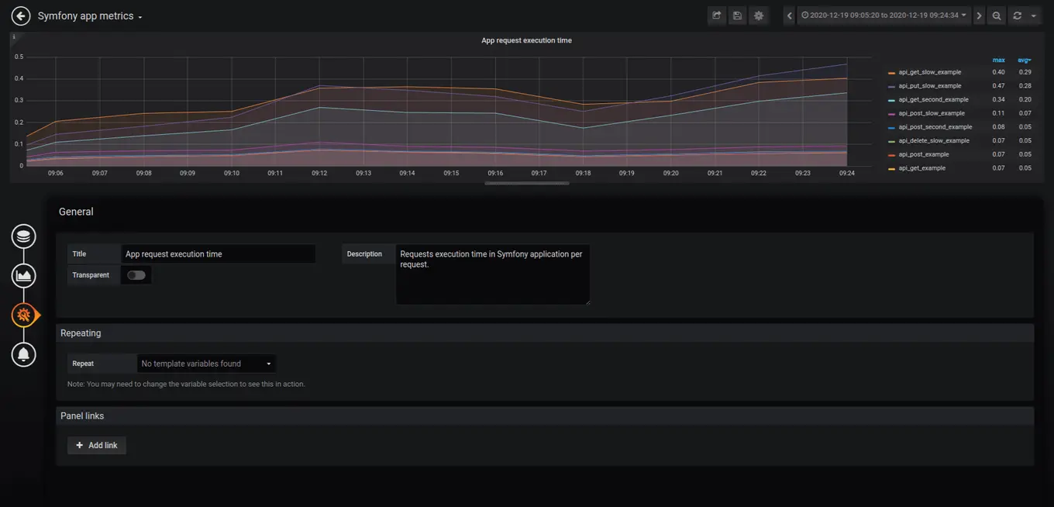This screenshot has height=507, width=1054.
Task: Click the refresh dashboard icon
Action: (1017, 16)
